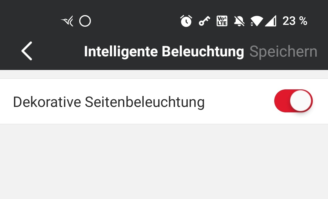Tap the alarm clock status icon
The image size is (328, 199).
(186, 21)
